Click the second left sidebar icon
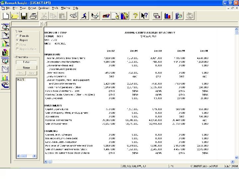Image resolution: width=239 pixels, height=179 pixels. click(x=5, y=35)
